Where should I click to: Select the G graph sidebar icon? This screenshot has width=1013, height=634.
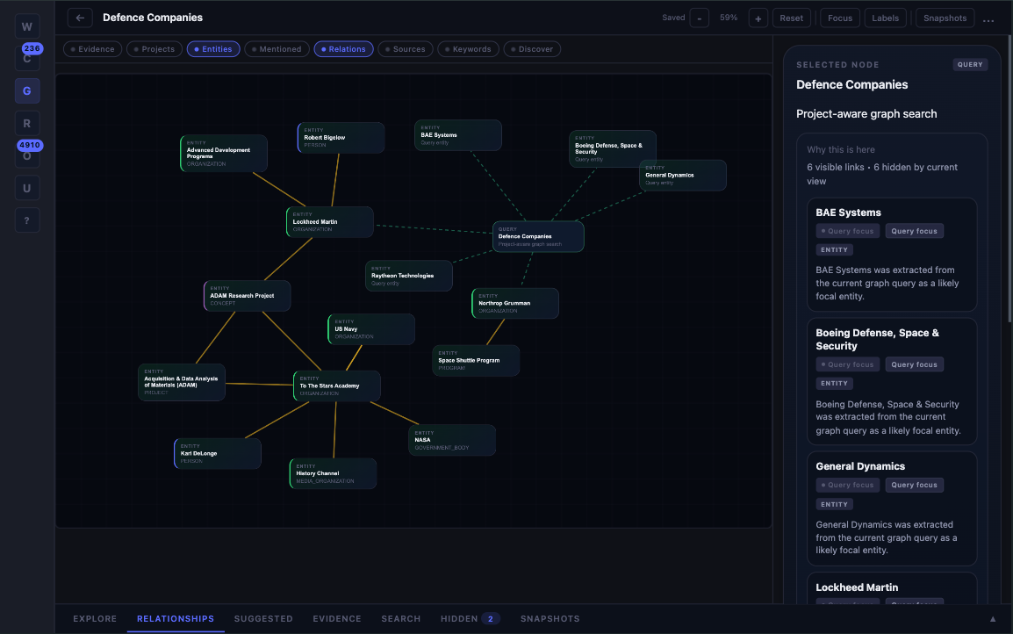pos(26,91)
